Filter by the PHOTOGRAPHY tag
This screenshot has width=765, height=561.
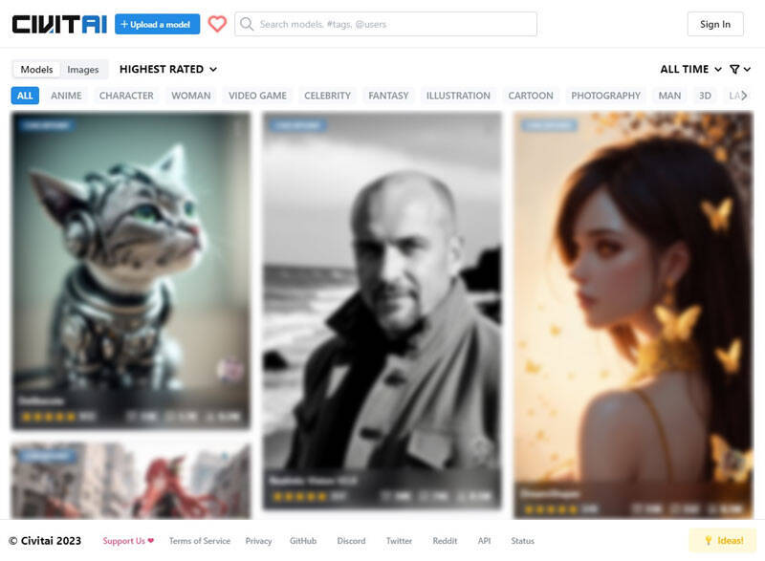[605, 96]
